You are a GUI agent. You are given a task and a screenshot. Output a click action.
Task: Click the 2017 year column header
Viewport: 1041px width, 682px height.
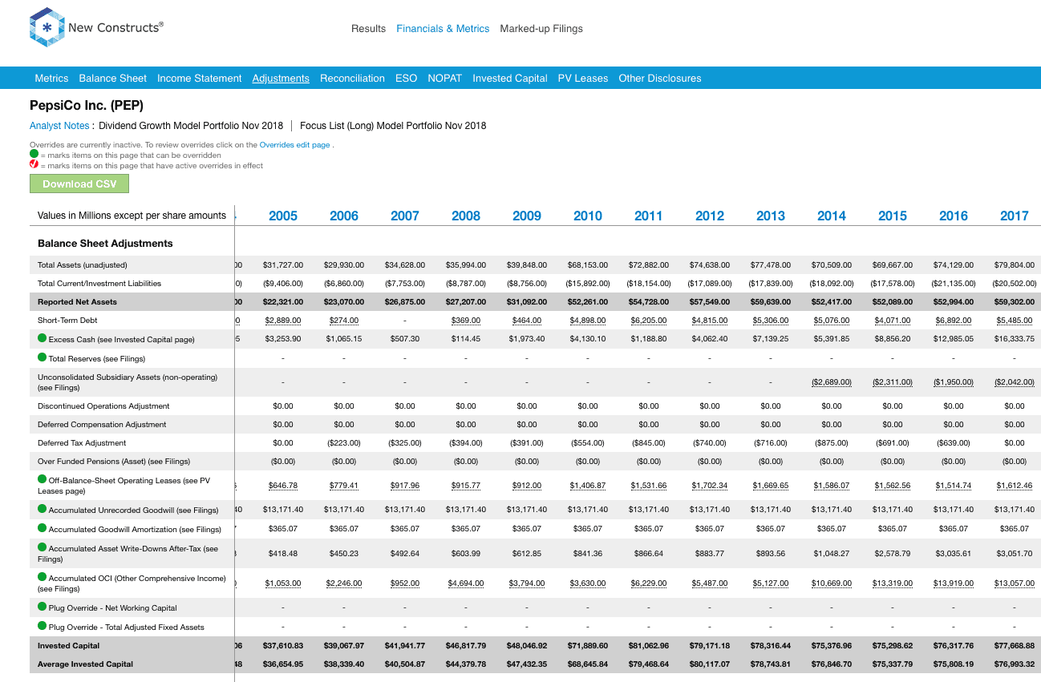point(1015,216)
